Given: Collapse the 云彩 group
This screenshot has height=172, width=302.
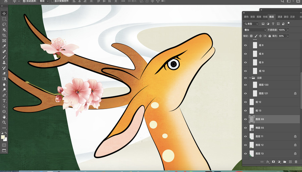Looking at the screenshot, I should (x=250, y=78).
